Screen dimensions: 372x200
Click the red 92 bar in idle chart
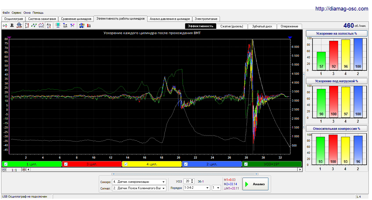coord(334,55)
